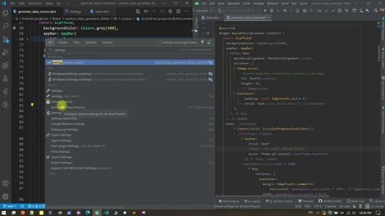385x216 pixels.
Task: Click the Search Everywhere magnifier in Android Studio
Action: tap(376, 11)
